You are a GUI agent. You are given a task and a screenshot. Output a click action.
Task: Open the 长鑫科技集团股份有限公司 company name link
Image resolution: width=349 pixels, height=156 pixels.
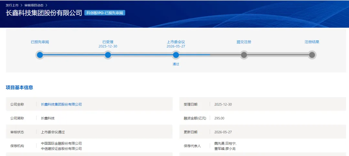pyautogui.click(x=61, y=104)
